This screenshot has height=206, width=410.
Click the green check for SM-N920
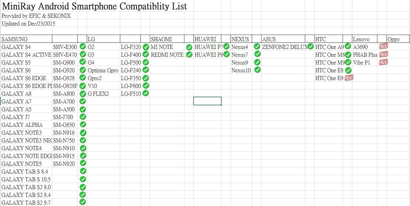tap(83, 163)
